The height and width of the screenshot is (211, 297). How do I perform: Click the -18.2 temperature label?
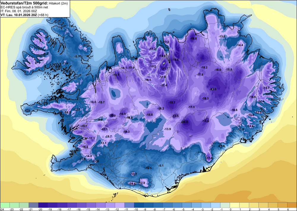pos(204,67)
